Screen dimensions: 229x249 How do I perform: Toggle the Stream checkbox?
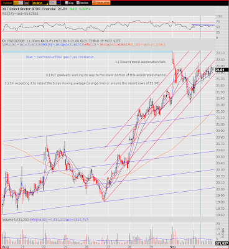[78, 3]
